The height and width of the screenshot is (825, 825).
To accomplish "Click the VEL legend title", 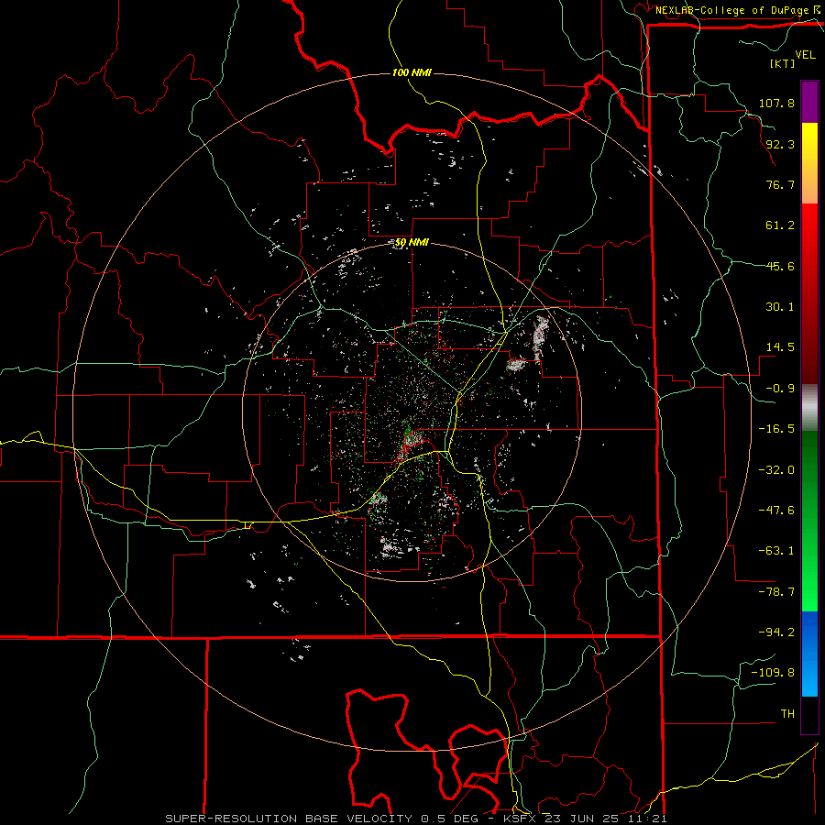I will [805, 55].
